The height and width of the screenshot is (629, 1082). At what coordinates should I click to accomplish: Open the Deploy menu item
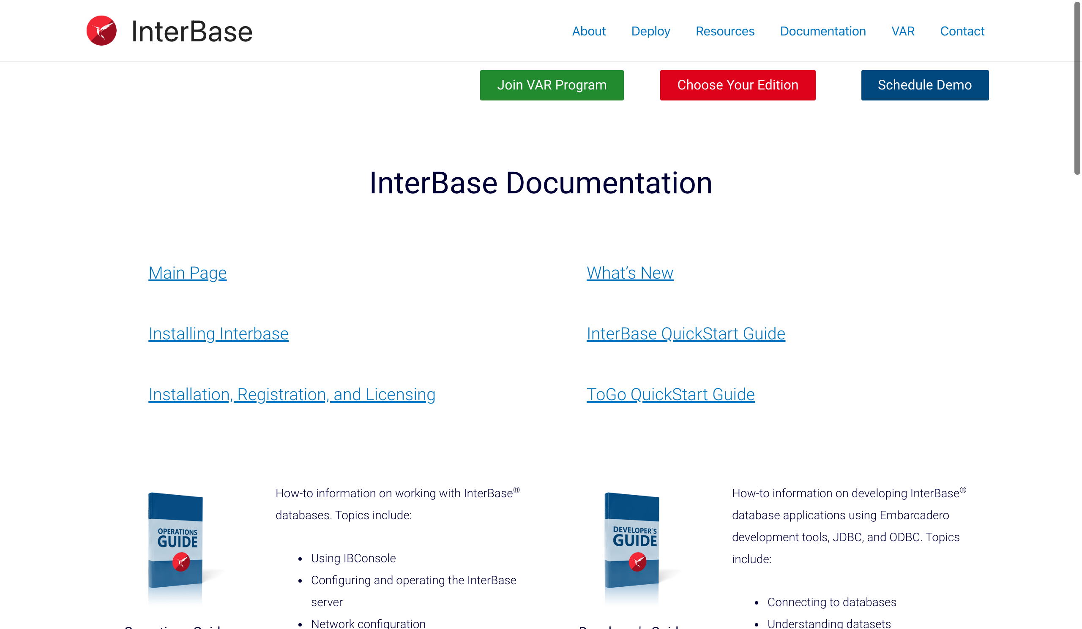(650, 31)
